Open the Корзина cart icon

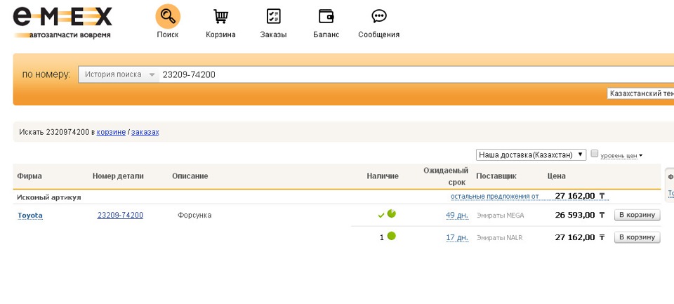[220, 16]
